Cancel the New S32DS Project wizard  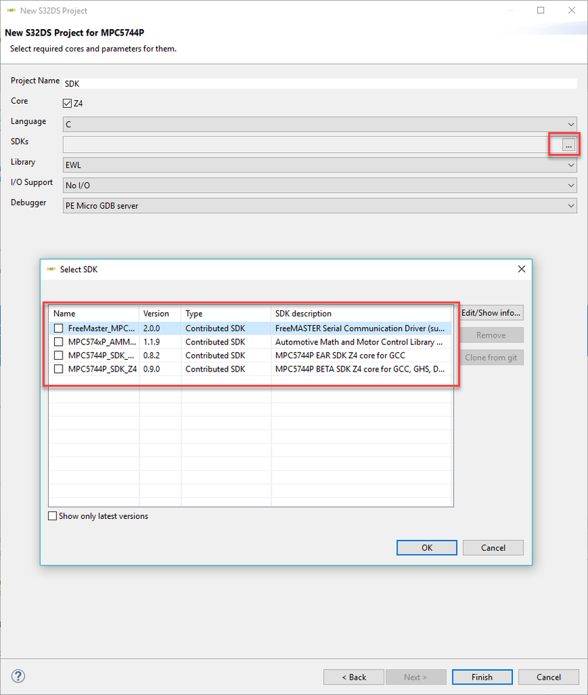pyautogui.click(x=548, y=678)
